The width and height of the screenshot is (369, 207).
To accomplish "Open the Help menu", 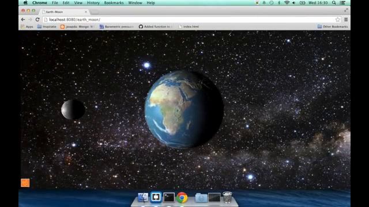I will [150, 3].
